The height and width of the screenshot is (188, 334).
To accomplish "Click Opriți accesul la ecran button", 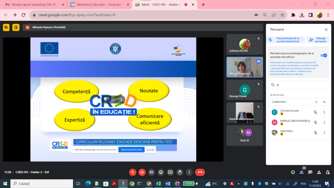I will pyautogui.click(x=131, y=150).
